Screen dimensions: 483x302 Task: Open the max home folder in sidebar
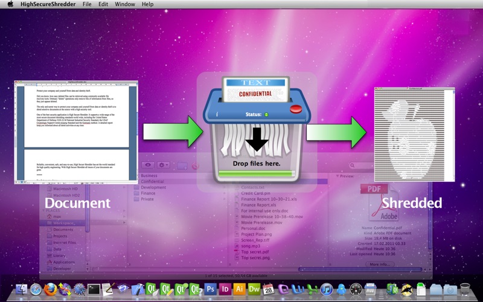click(57, 217)
